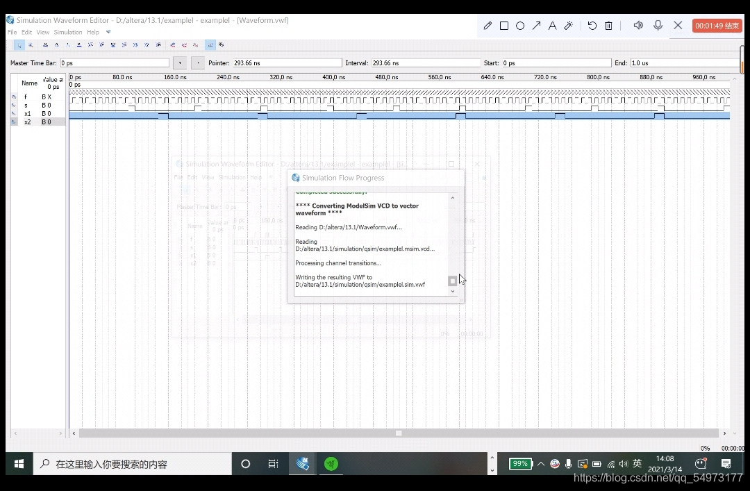This screenshot has width=750, height=491.
Task: Open the green Razer taskbar app
Action: (x=331, y=464)
